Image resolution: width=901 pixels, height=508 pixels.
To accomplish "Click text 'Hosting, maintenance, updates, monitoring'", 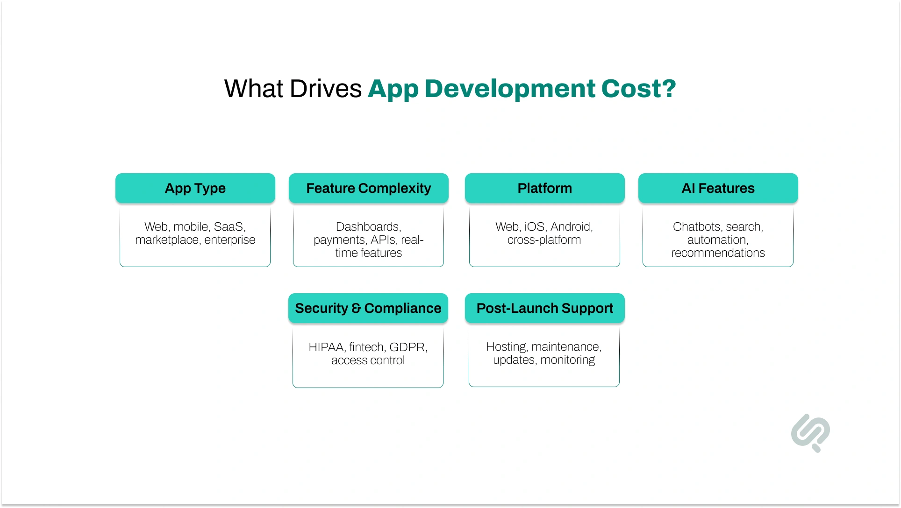I will [544, 353].
